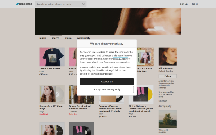Screen dimensions: 216x135
Task: Open the Waiting album title link
Action: (x=163, y=130)
